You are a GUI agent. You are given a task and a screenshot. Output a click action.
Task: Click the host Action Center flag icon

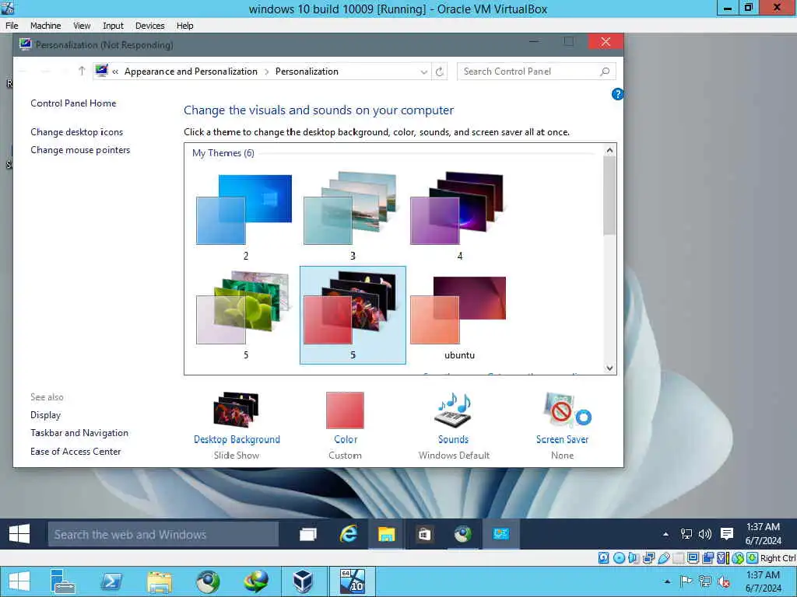point(686,581)
